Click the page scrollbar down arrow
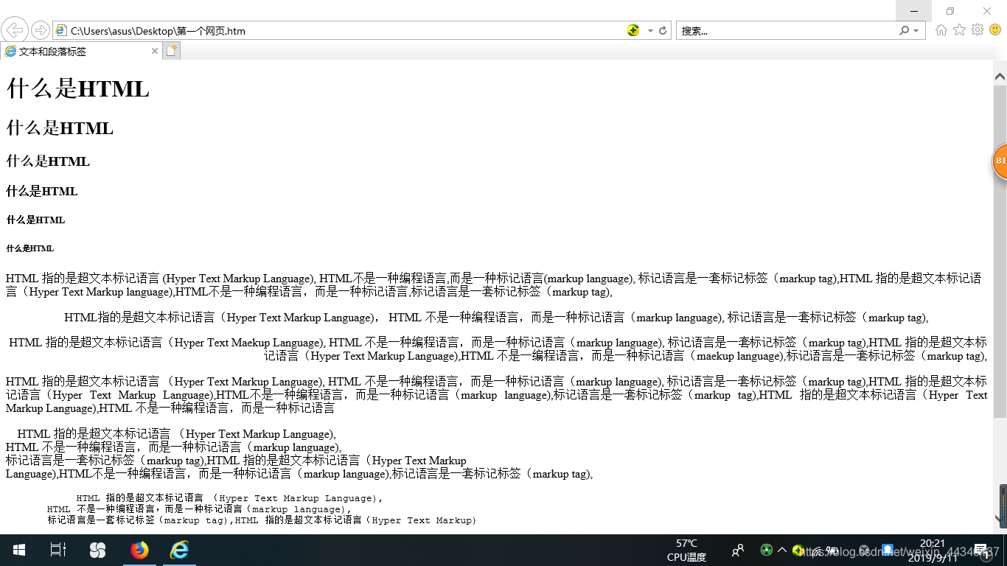Viewport: 1007px width, 566px height. click(1000, 519)
